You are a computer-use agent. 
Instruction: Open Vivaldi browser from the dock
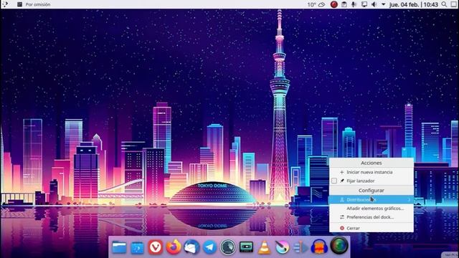click(156, 247)
